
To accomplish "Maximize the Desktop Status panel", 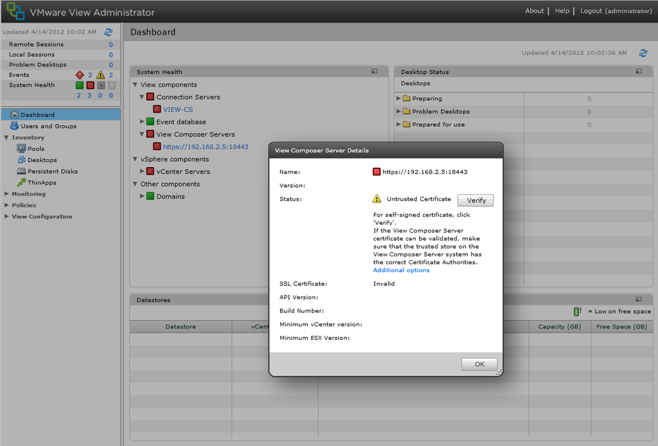I will pos(639,71).
